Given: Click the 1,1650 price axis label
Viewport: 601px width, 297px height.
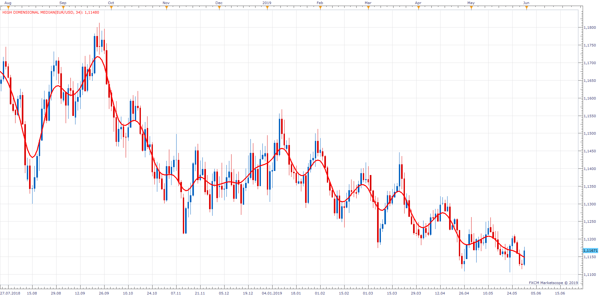Looking at the screenshot, I should click(590, 81).
